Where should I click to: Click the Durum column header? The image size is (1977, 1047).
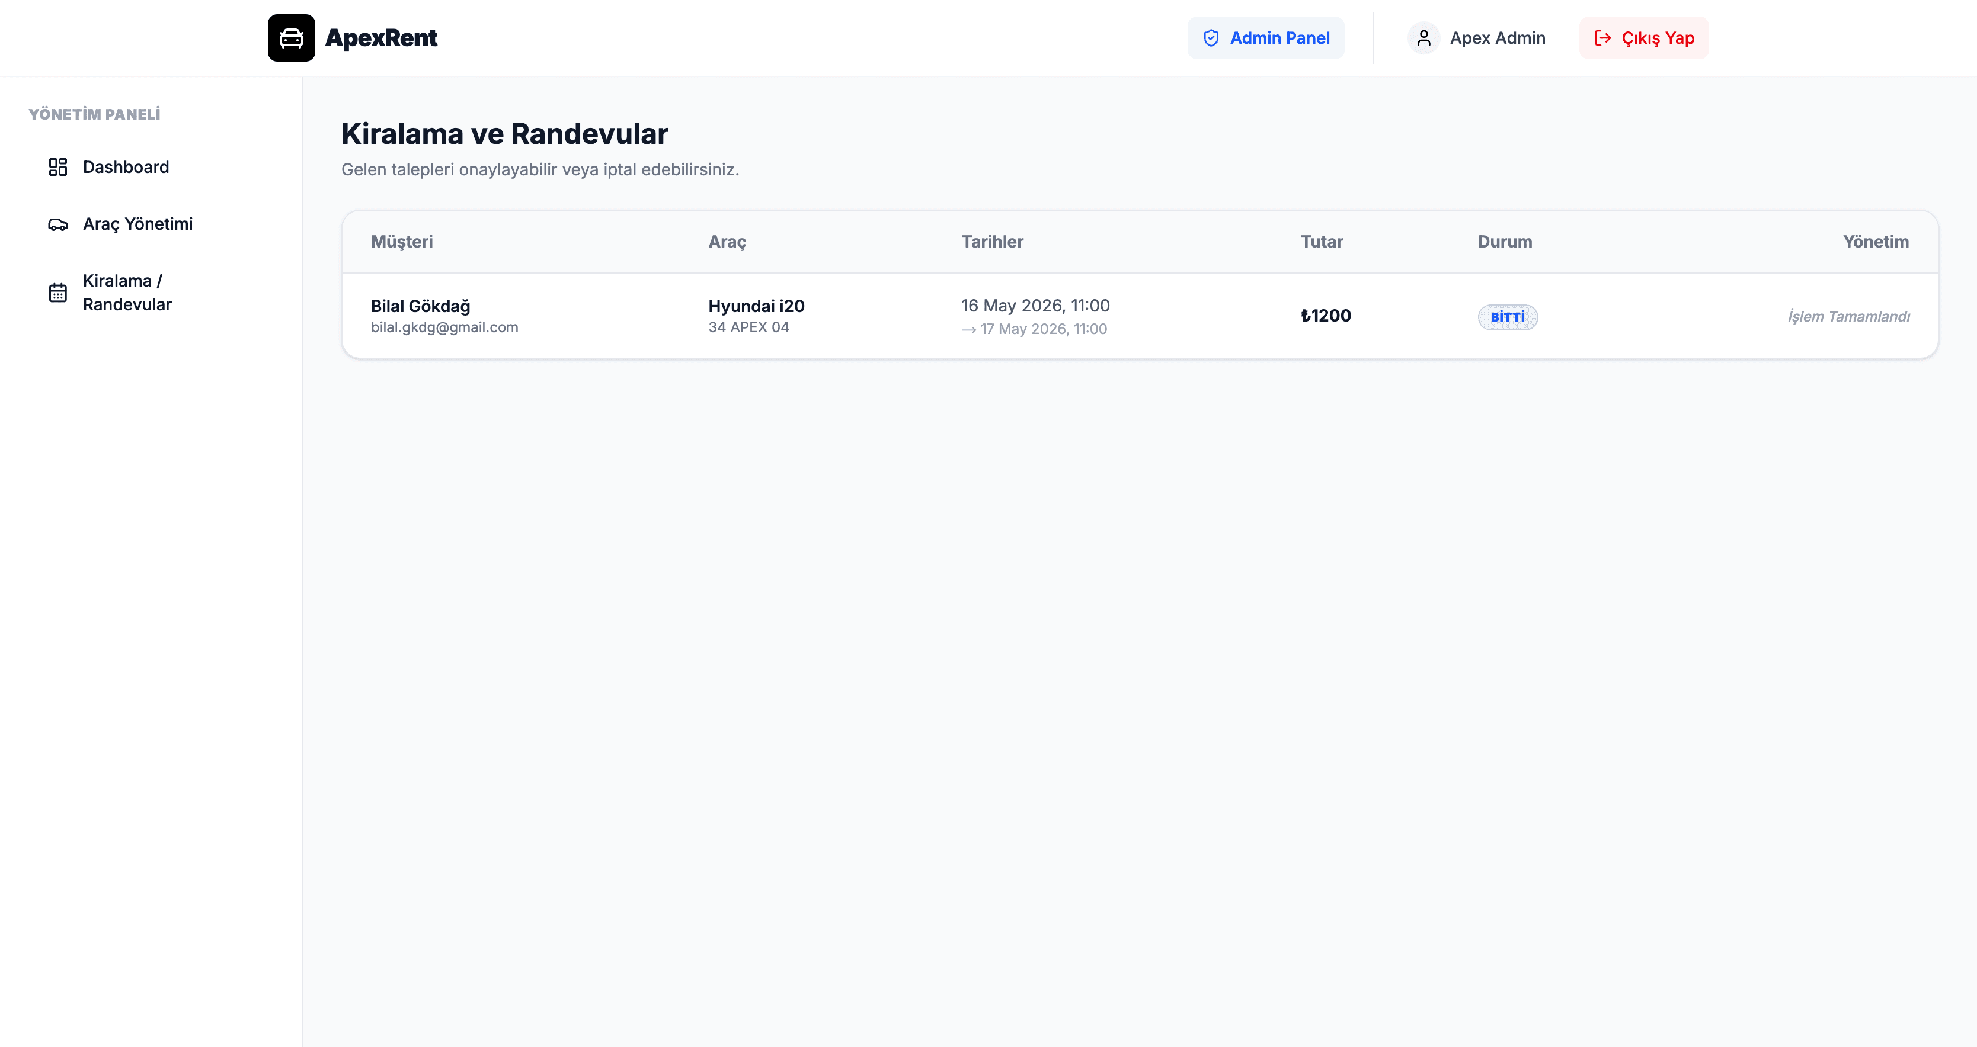(x=1504, y=242)
